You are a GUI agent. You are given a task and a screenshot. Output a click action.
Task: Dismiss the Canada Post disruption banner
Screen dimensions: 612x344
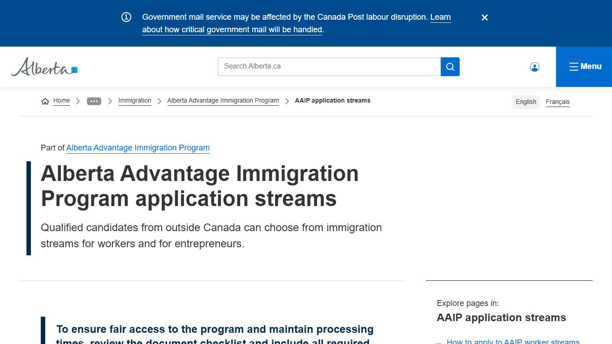484,17
